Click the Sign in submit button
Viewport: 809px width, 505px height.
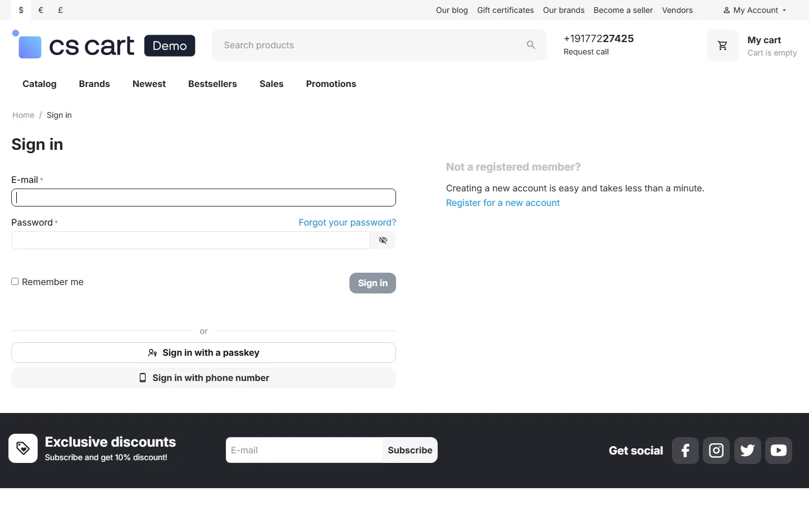point(372,283)
